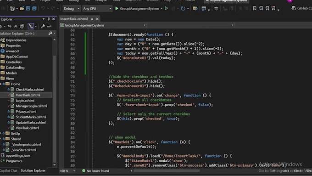Image resolution: width=312 pixels, height=176 pixels.
Task: Clear bookmarks with the last bookmark icon
Action: (273, 8)
